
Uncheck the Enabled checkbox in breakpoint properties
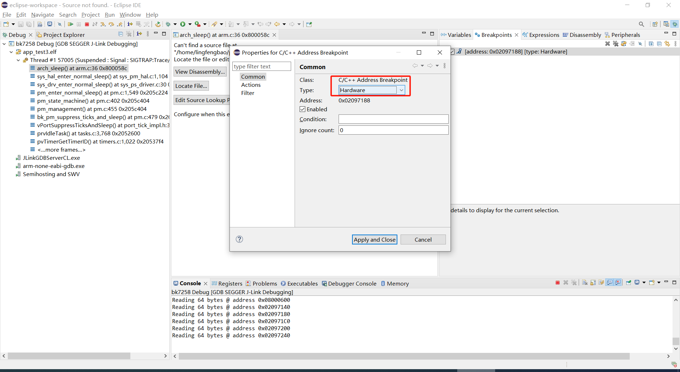pyautogui.click(x=303, y=109)
